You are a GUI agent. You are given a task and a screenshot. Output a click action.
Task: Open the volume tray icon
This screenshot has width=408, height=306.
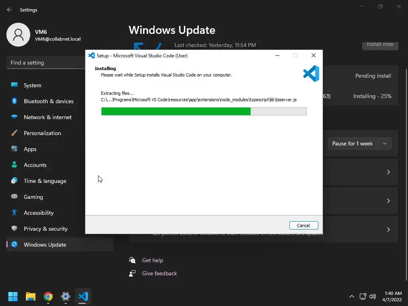click(x=373, y=296)
